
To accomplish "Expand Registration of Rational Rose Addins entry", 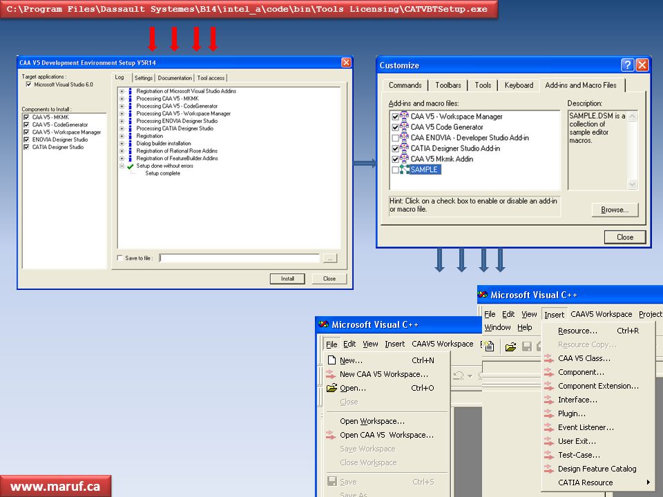I will 122,151.
